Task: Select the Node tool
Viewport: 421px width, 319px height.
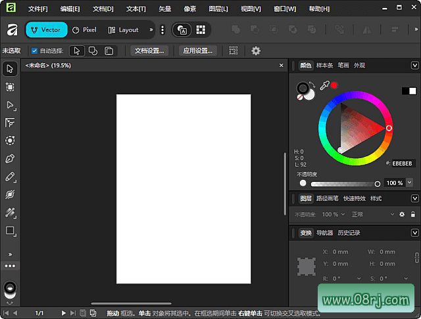Action: point(10,105)
